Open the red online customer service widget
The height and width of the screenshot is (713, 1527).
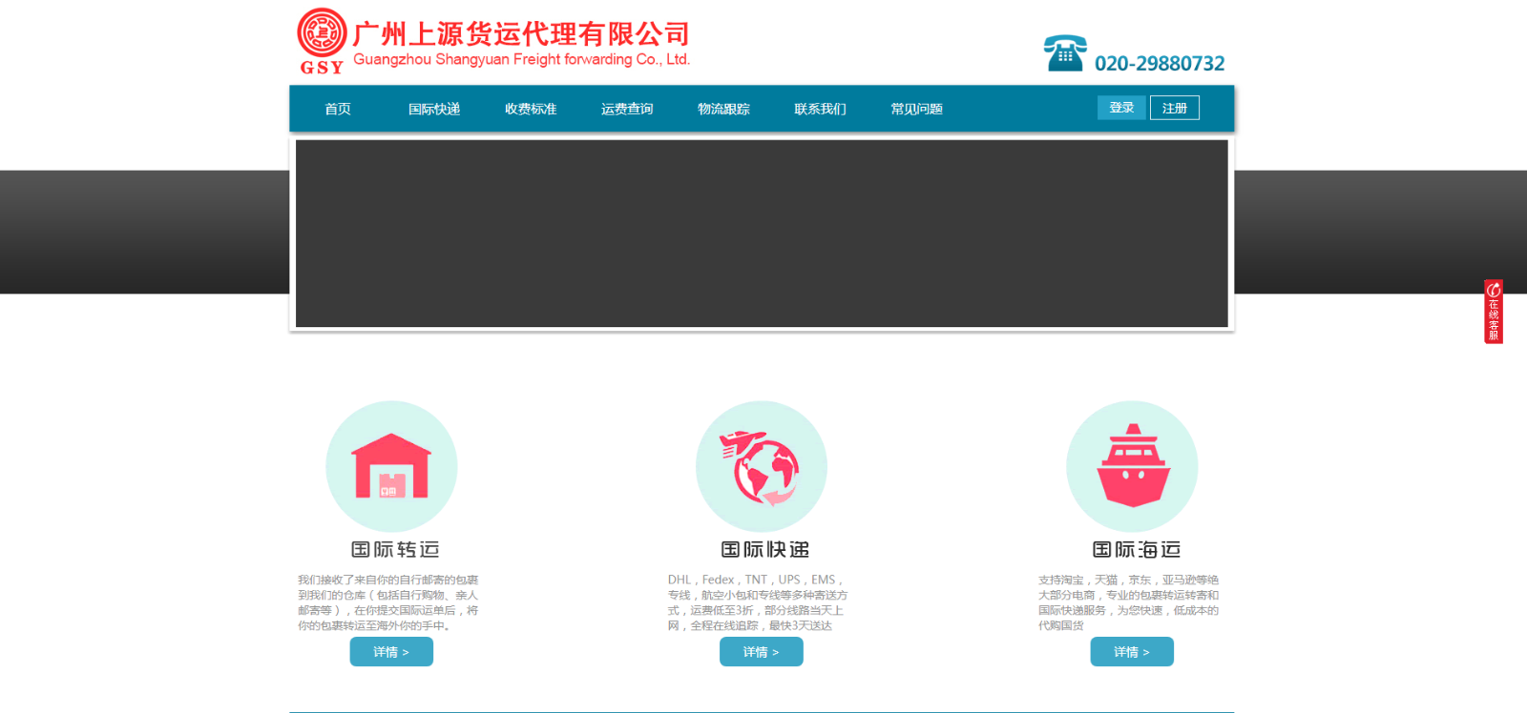click(x=1493, y=312)
